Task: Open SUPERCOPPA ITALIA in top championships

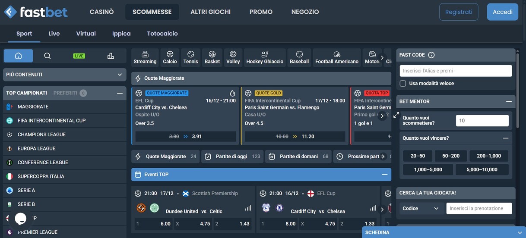Action: tap(65, 176)
